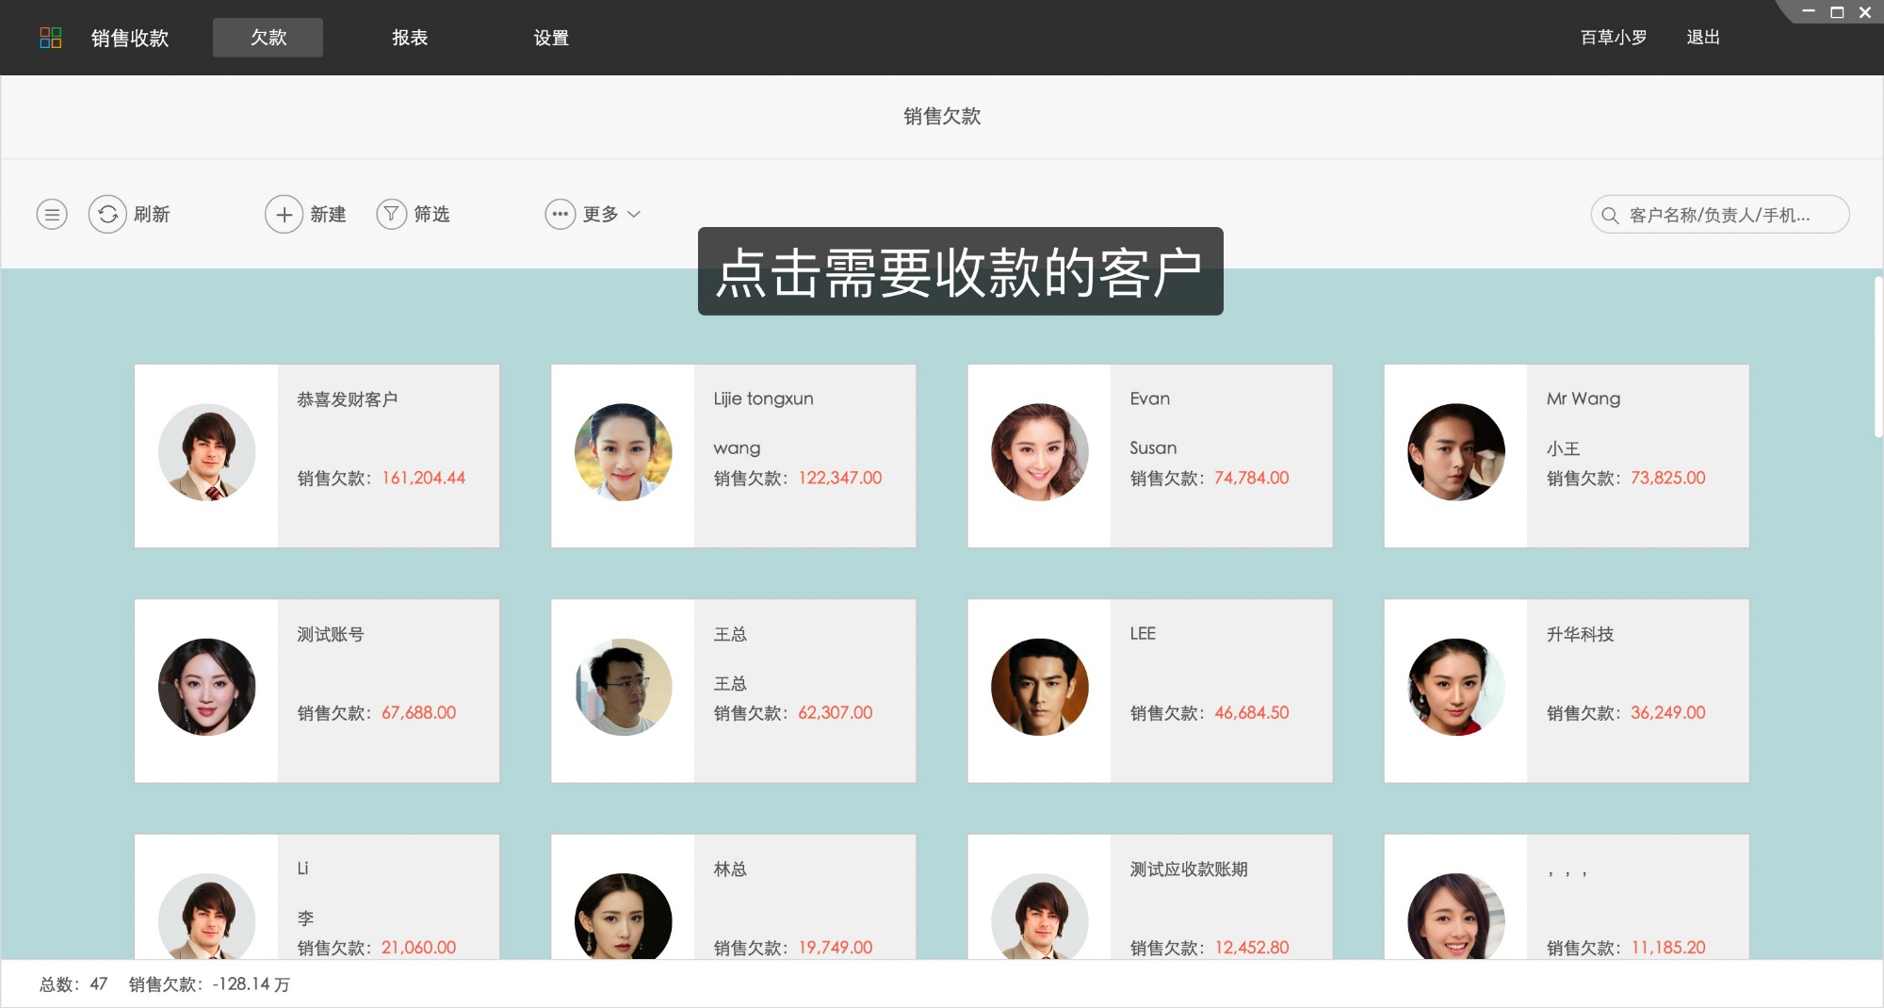Click Evan's avatar photo
1884x1008 pixels.
coord(1038,452)
